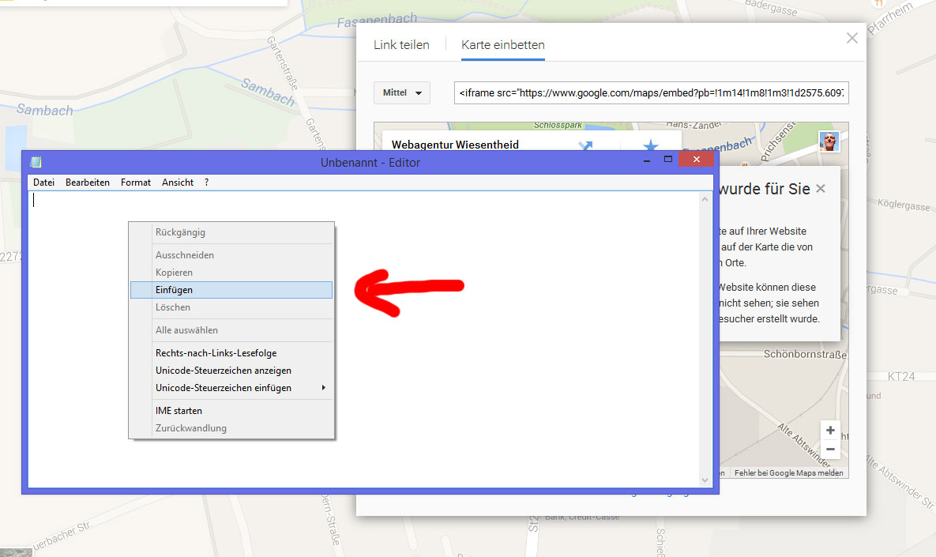The width and height of the screenshot is (936, 557).
Task: Activate IME starten in the context menu
Action: (x=178, y=410)
